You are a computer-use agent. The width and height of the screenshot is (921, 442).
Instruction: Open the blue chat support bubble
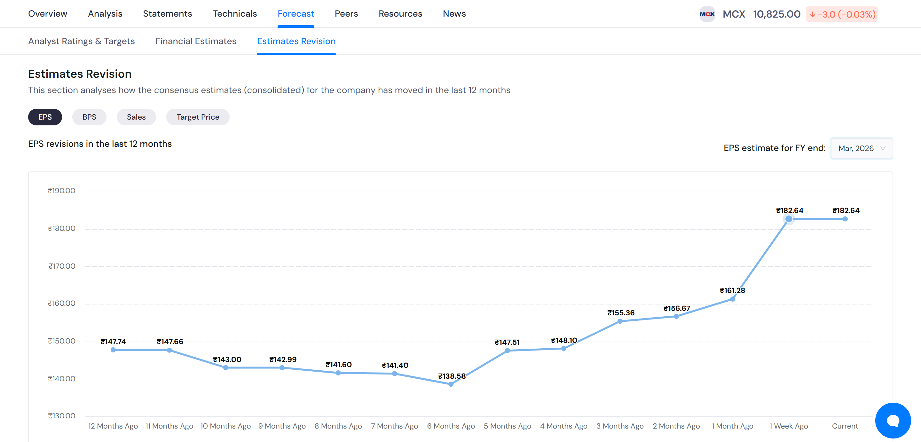[x=893, y=420]
